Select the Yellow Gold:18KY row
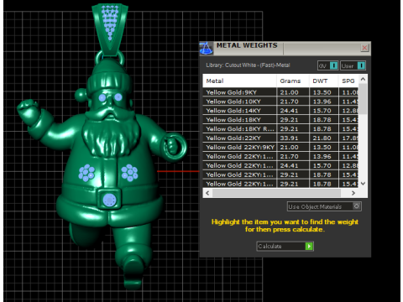 (280, 120)
